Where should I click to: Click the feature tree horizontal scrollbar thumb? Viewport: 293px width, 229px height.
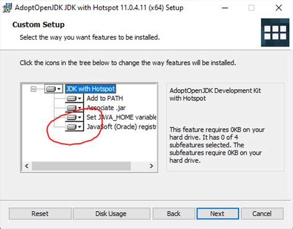(x=81, y=166)
